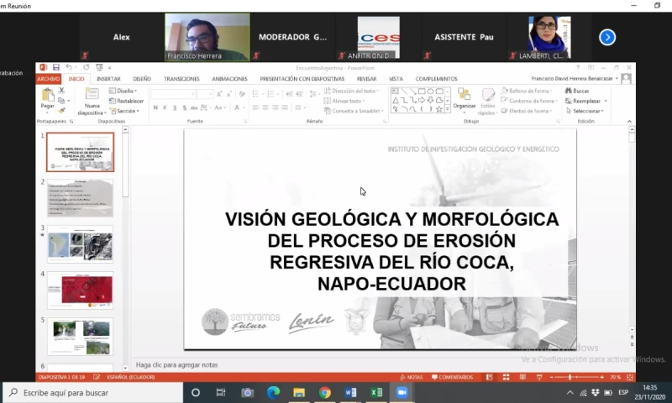Image resolution: width=672 pixels, height=403 pixels.
Task: Click the Copy icon in Portapapeles
Action: tap(61, 101)
